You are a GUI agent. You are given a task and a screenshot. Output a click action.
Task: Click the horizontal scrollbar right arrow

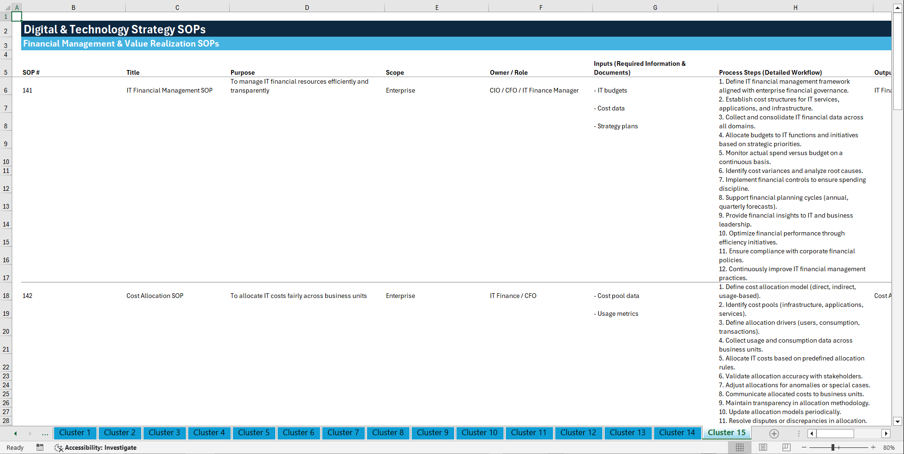tap(886, 433)
